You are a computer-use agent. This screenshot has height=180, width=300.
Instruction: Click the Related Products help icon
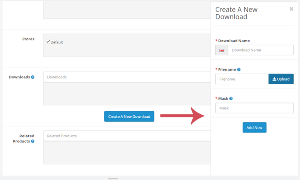click(33, 141)
